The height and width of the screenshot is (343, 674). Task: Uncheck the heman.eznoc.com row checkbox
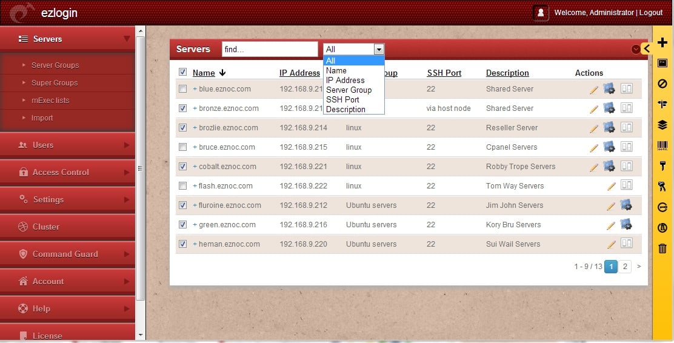click(182, 244)
